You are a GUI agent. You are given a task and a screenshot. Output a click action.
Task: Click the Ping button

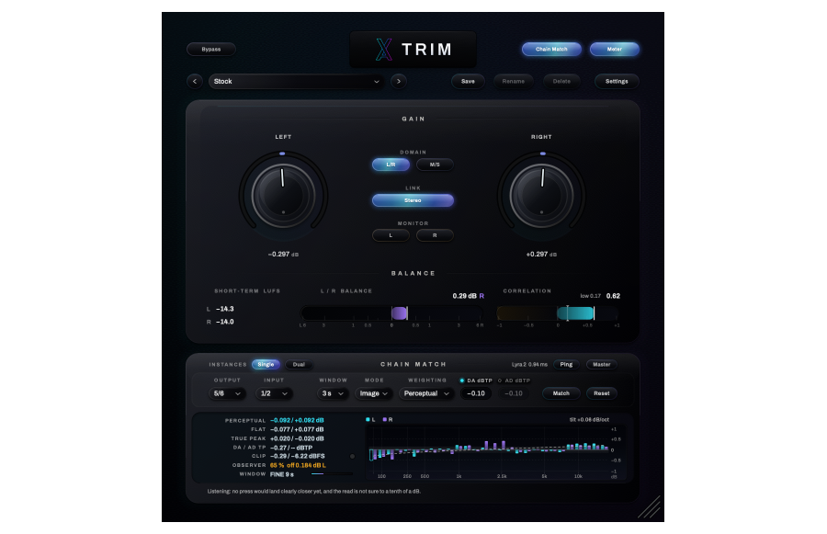[x=566, y=365]
